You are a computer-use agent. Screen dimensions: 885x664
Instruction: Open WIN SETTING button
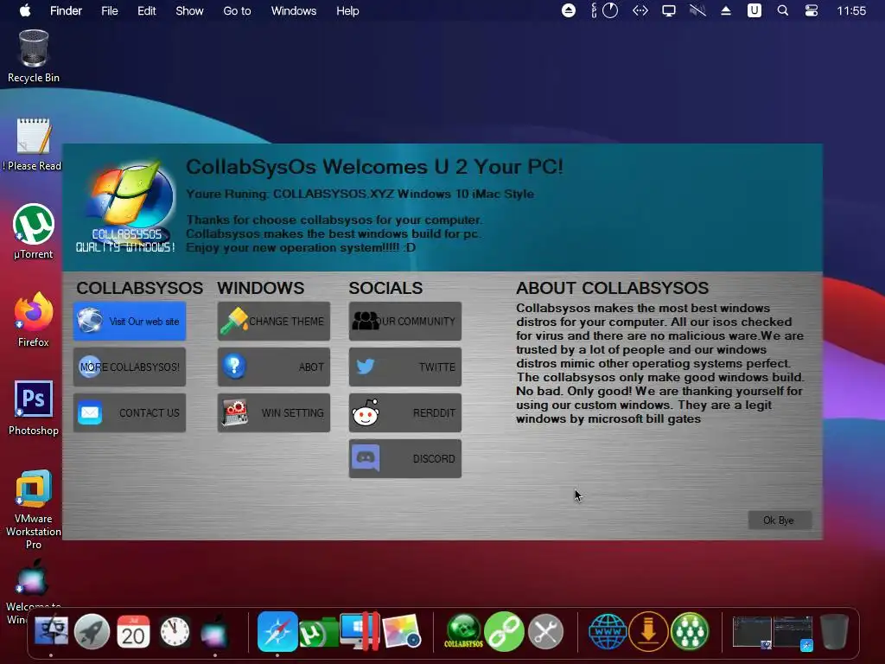tap(274, 412)
